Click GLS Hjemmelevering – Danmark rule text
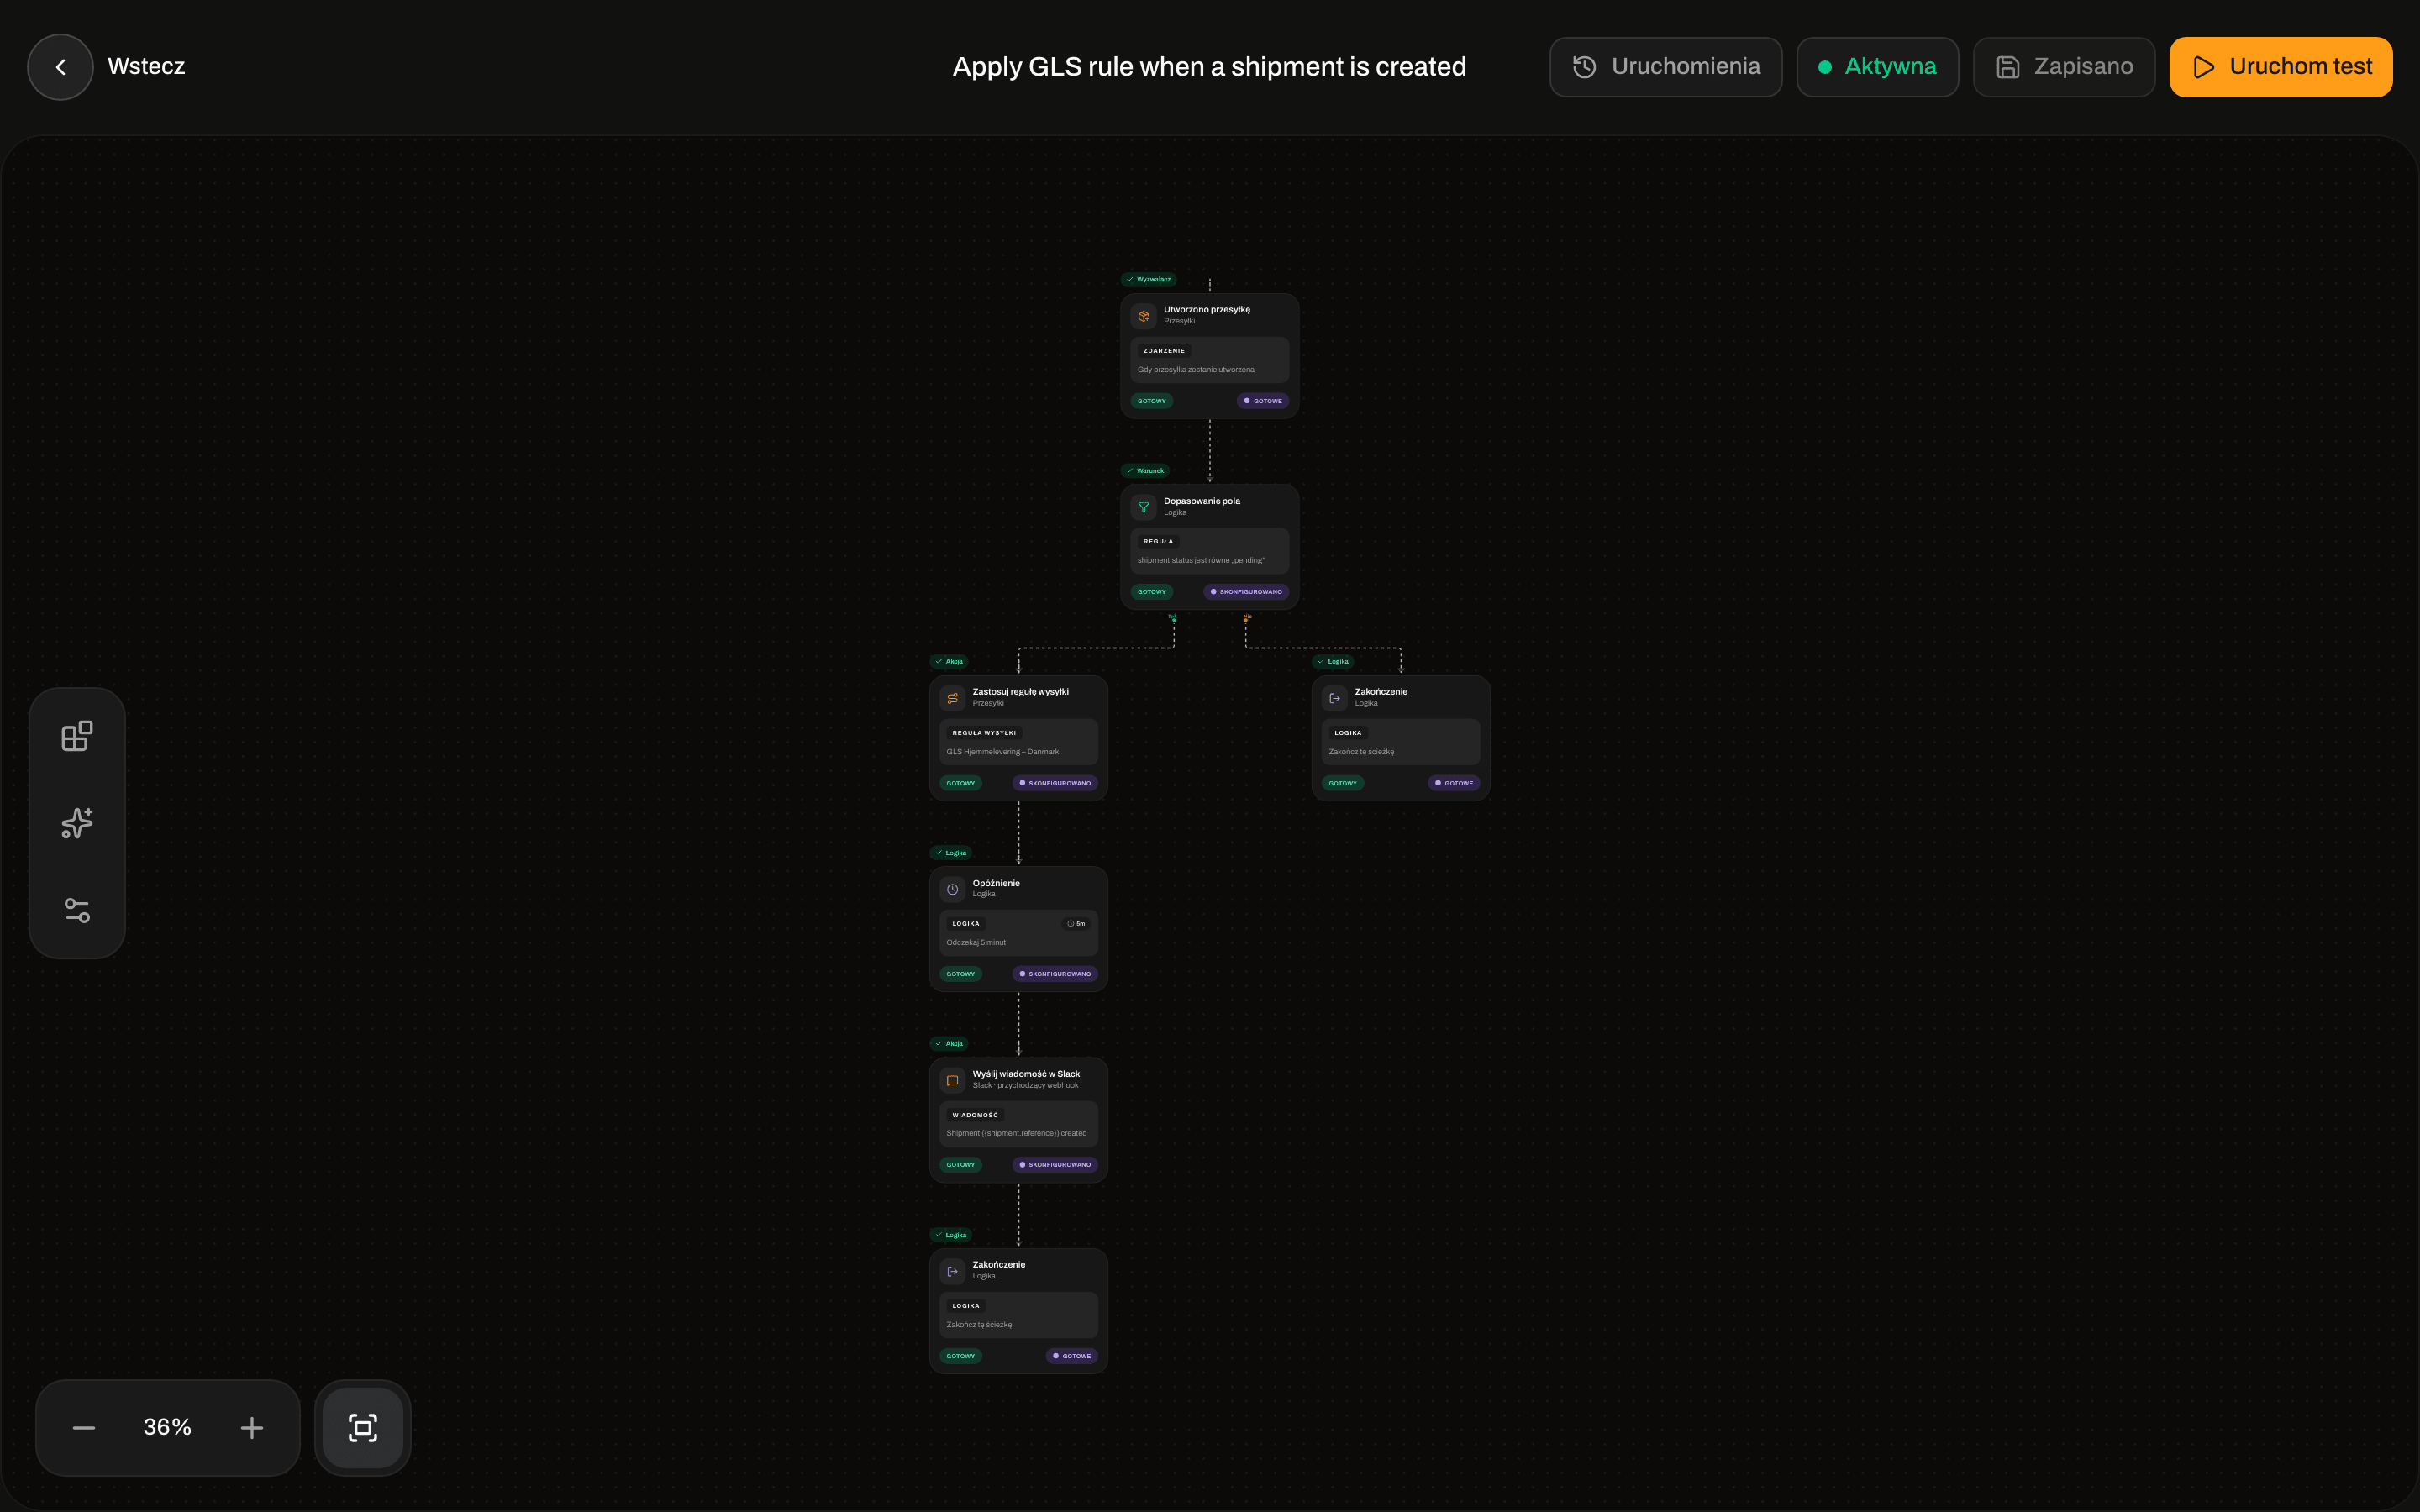Image resolution: width=2420 pixels, height=1512 pixels. [x=1002, y=752]
